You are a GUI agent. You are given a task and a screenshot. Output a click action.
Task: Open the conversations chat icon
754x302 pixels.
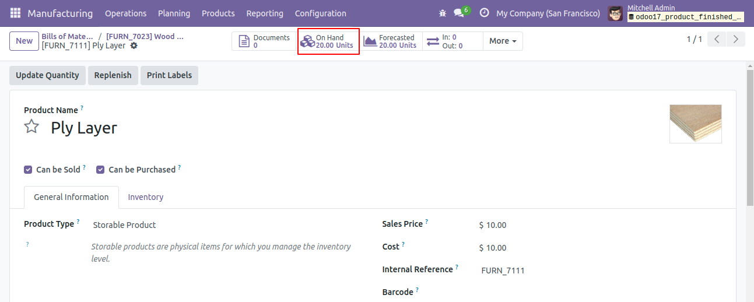pyautogui.click(x=459, y=13)
